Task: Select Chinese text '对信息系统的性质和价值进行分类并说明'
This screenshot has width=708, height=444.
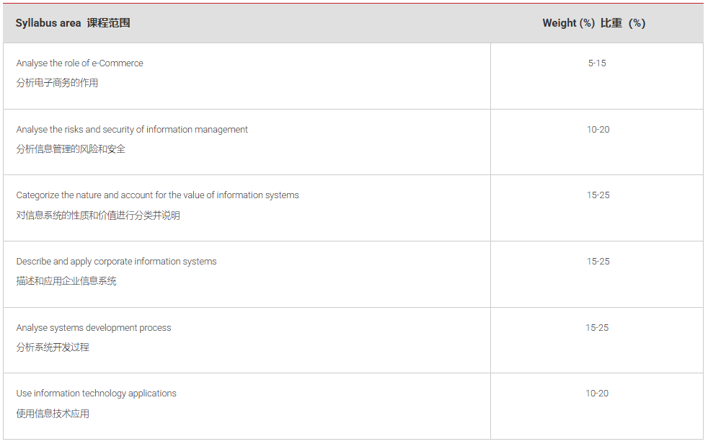Action: tap(98, 215)
